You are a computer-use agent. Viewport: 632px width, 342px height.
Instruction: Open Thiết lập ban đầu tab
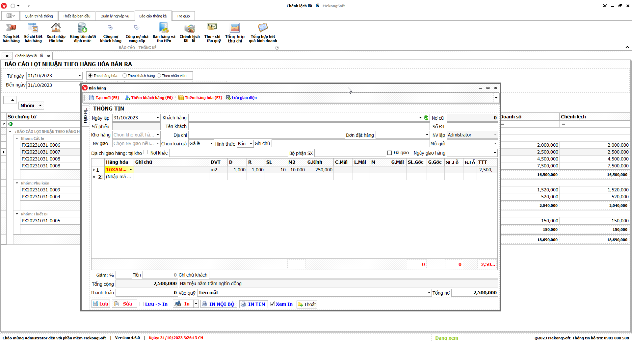click(x=77, y=16)
